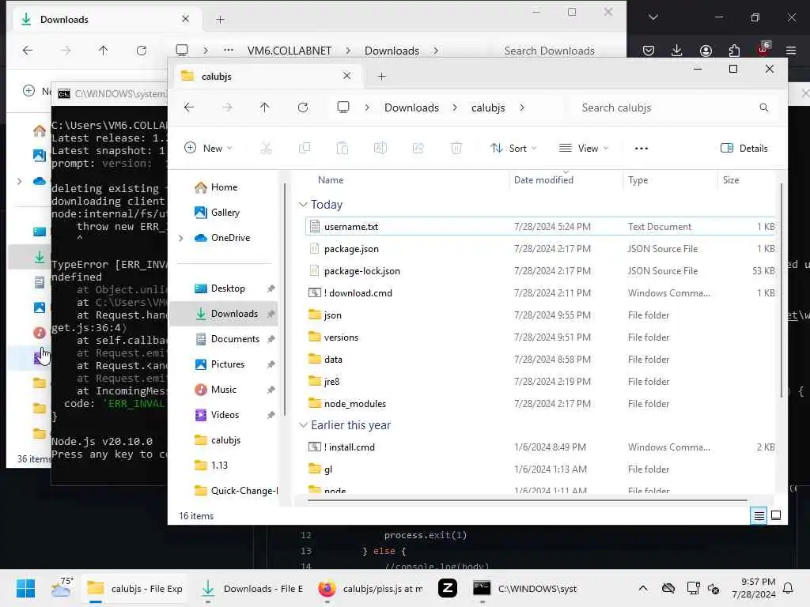
Task: Sort by Type column header
Action: 638,180
